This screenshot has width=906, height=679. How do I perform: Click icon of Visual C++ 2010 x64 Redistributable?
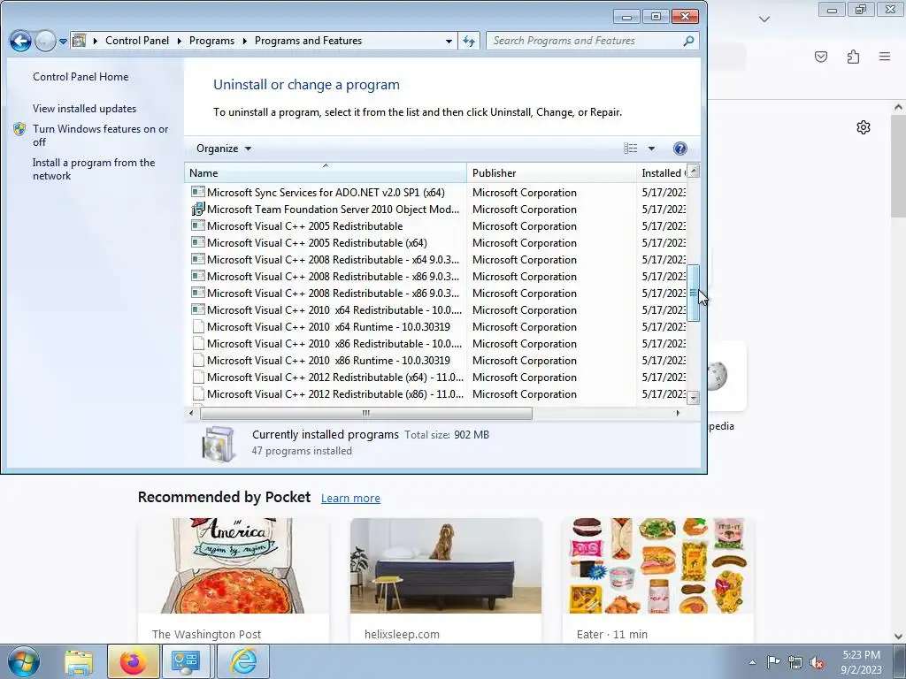[x=197, y=309]
